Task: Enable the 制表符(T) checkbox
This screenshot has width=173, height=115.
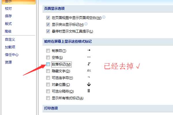Action: click(x=48, y=51)
